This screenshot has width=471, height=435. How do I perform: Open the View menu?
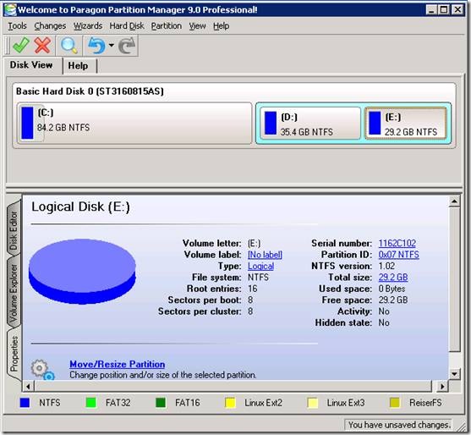click(197, 26)
